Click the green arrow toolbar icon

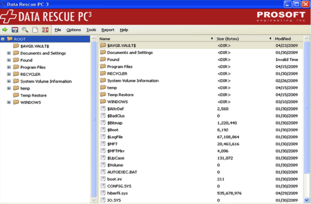click(x=5, y=30)
